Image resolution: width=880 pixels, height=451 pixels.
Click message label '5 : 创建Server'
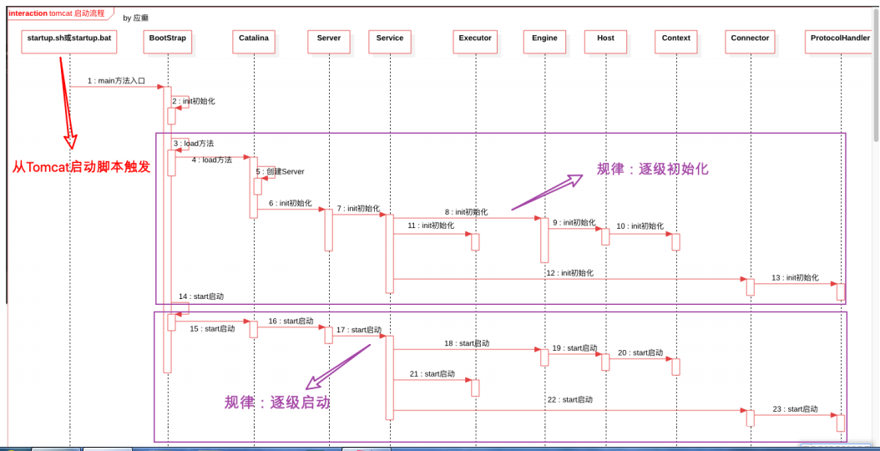280,171
